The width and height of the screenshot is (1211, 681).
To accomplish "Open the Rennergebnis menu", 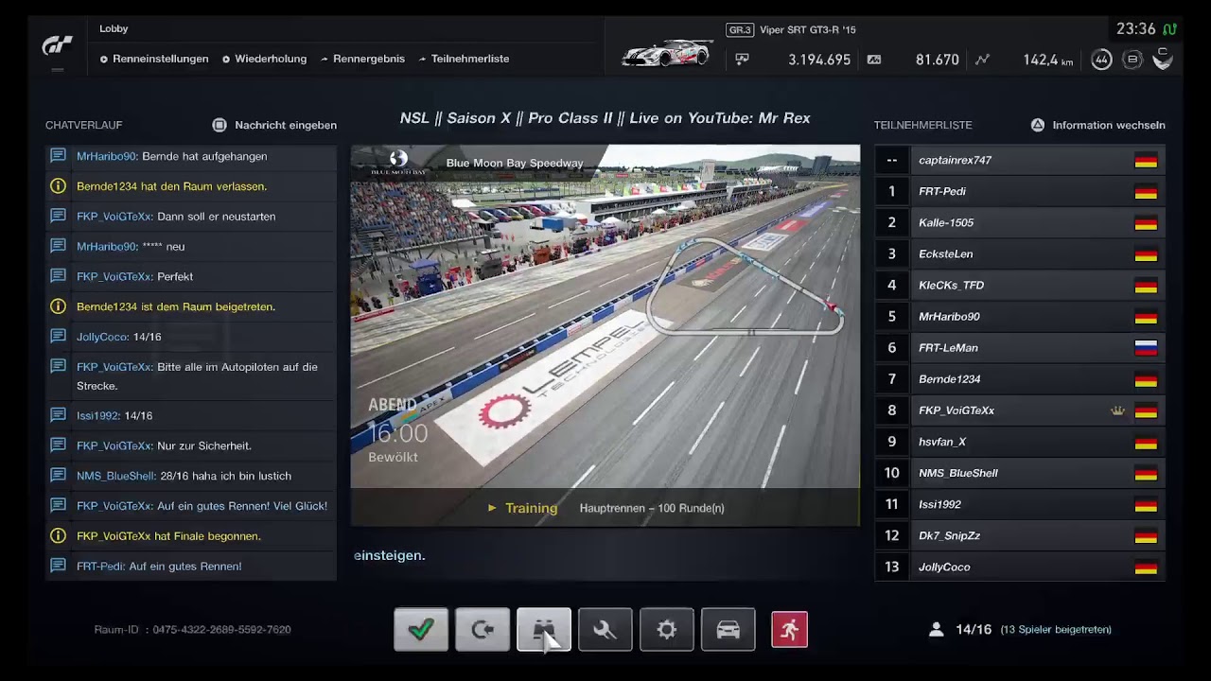I will [x=362, y=59].
